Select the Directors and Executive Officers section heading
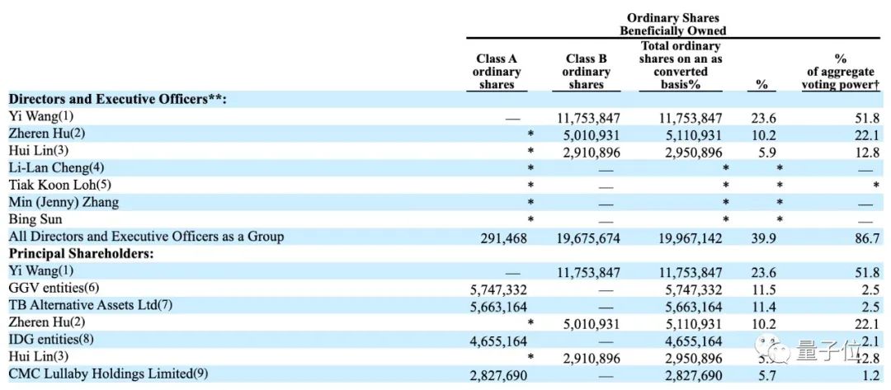The width and height of the screenshot is (891, 390). 117,100
